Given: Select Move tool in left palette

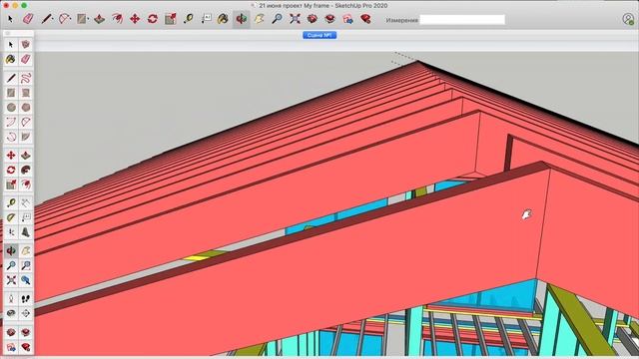Looking at the screenshot, I should click(11, 156).
